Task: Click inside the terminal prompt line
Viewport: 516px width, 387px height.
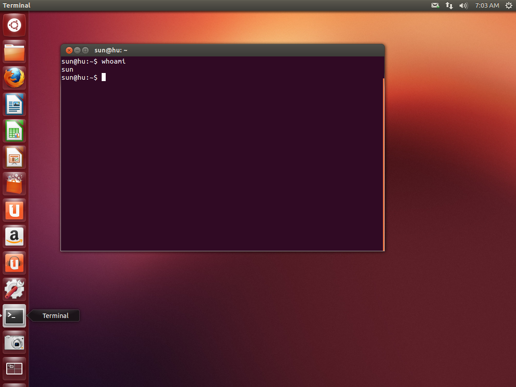Action: pos(104,77)
